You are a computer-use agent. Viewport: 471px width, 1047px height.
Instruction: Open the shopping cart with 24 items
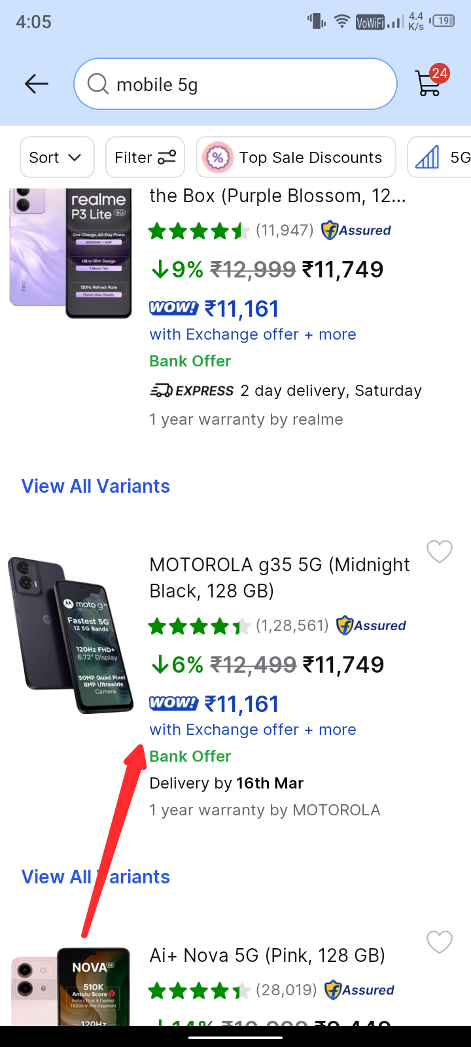(x=430, y=82)
